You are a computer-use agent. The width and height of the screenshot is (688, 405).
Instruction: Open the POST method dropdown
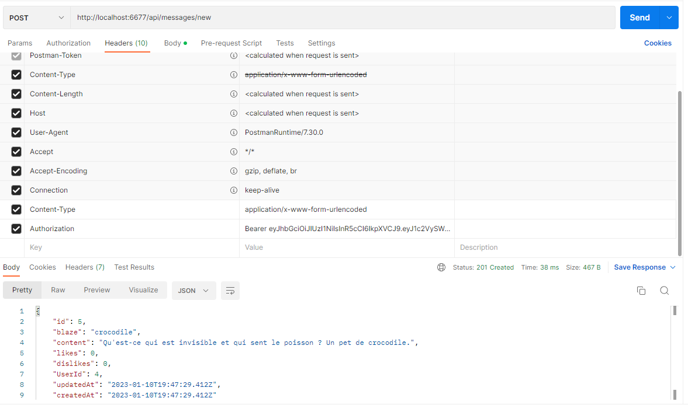coord(35,18)
